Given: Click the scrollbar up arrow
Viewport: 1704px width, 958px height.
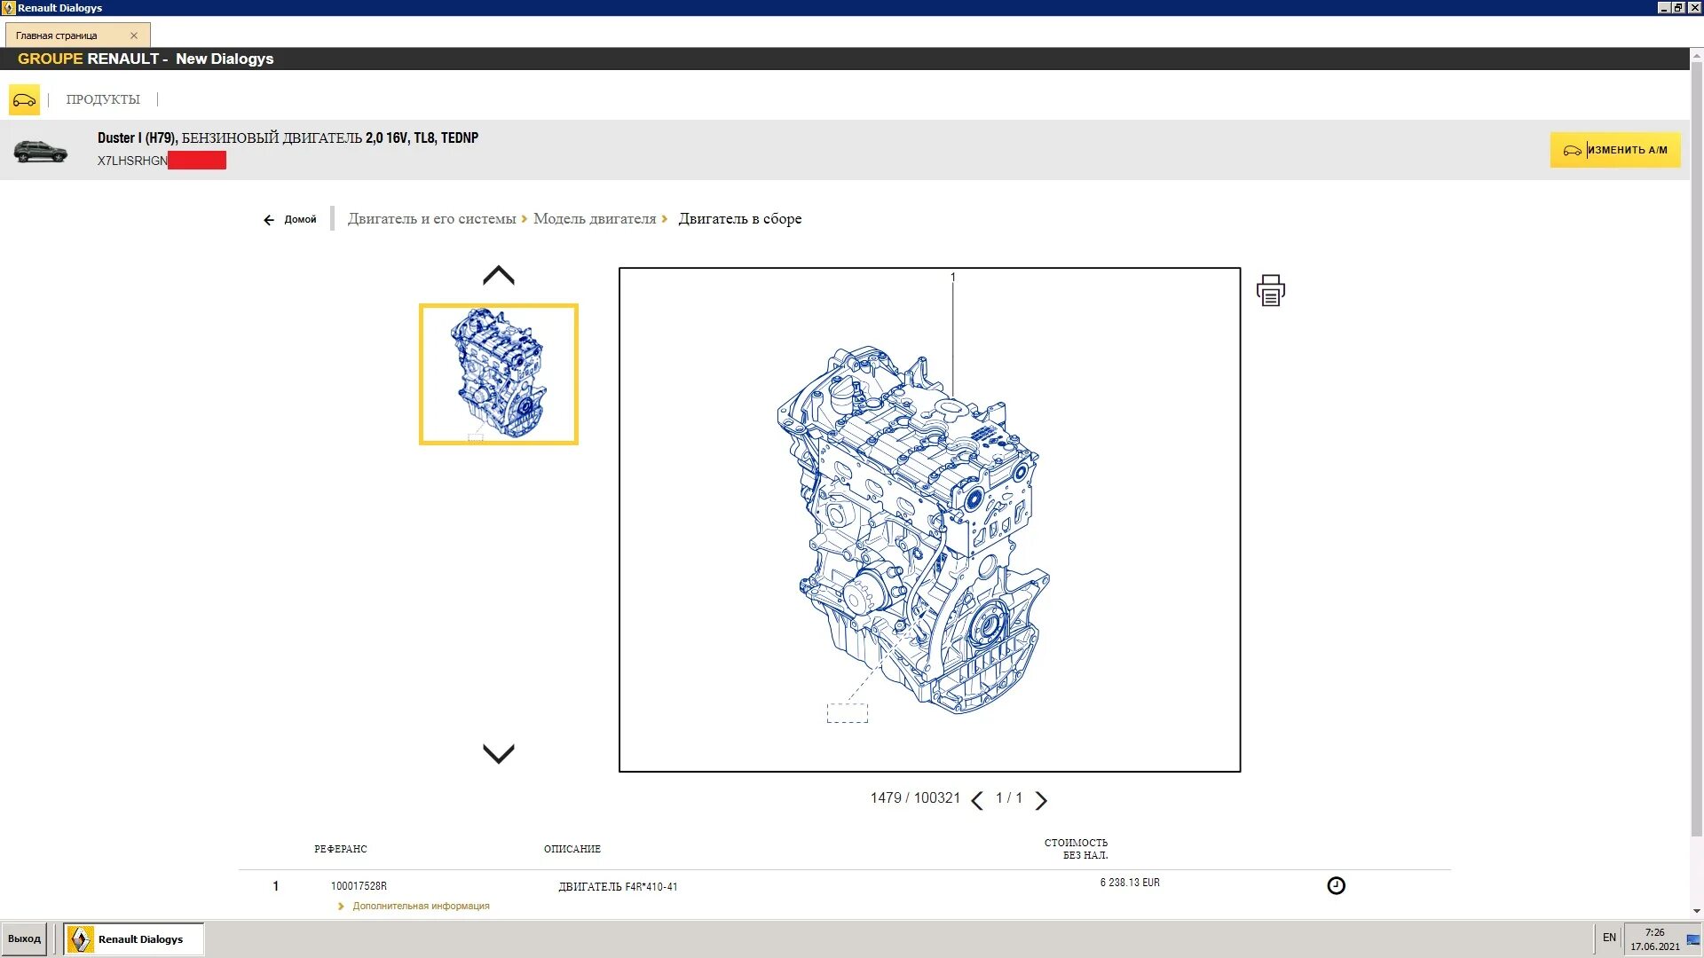Looking at the screenshot, I should tap(1697, 54).
